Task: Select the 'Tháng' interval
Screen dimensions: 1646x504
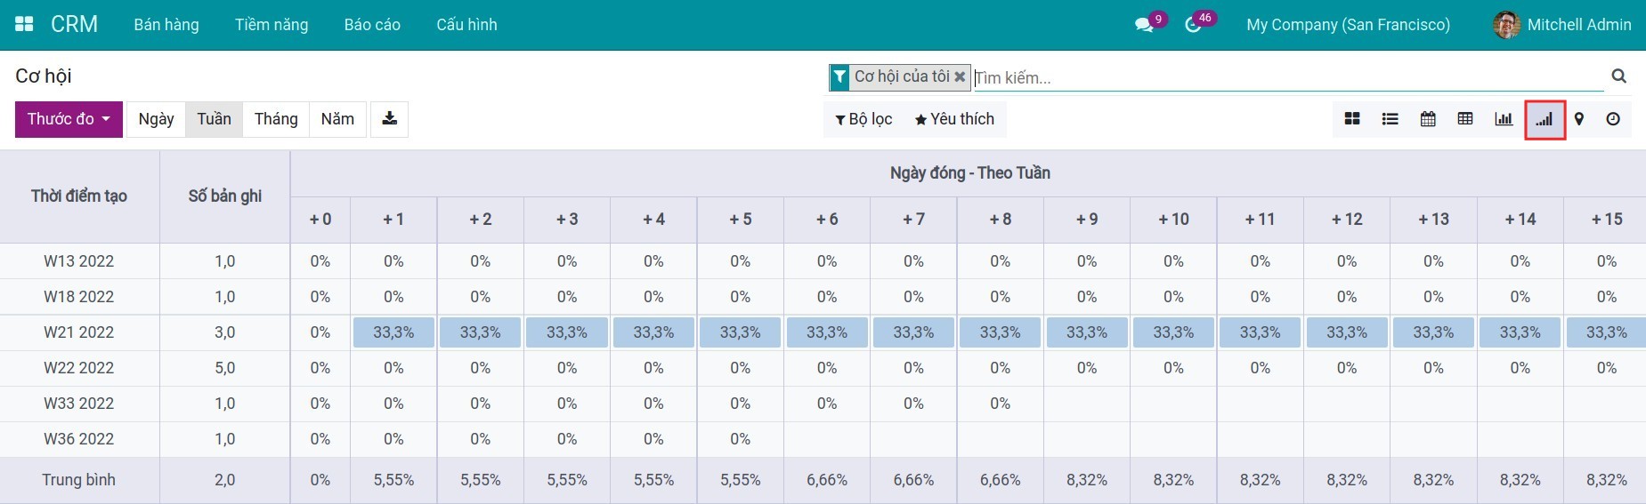Action: click(x=276, y=119)
